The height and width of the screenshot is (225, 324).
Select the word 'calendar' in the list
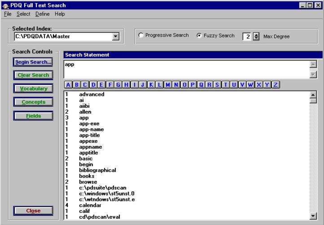pos(90,205)
